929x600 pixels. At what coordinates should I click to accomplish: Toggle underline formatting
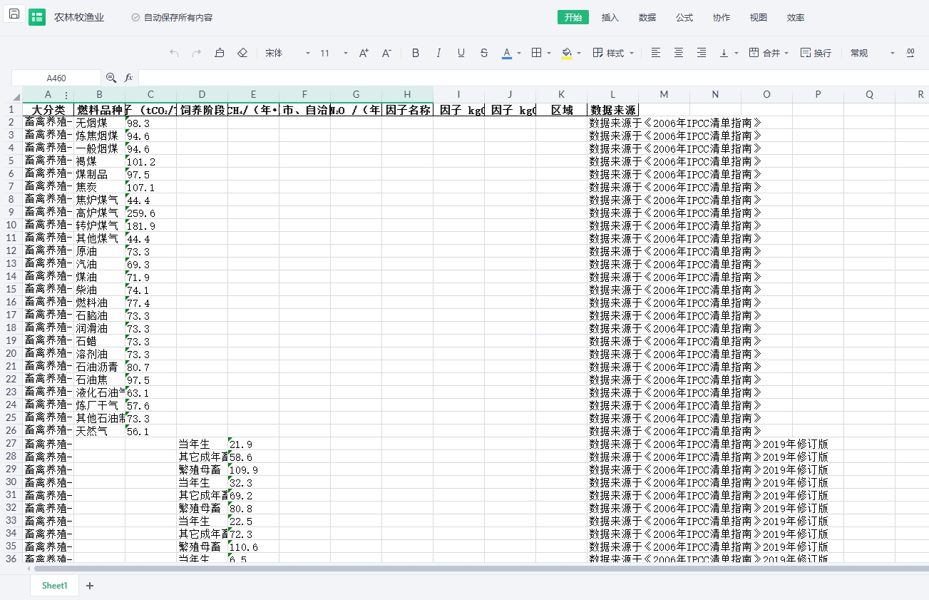461,53
